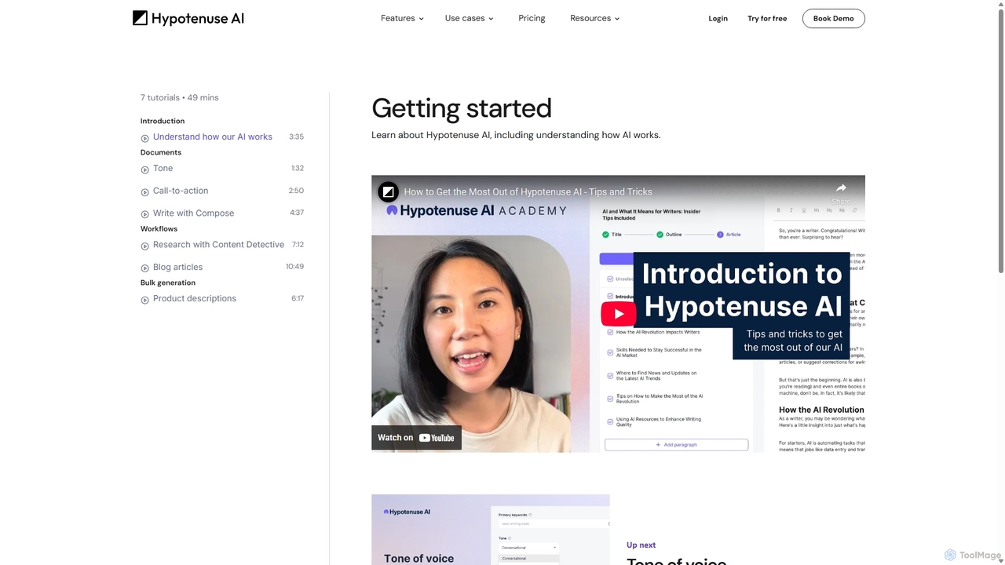The height and width of the screenshot is (565, 1005).
Task: Click the channel avatar on the video header
Action: pos(388,191)
